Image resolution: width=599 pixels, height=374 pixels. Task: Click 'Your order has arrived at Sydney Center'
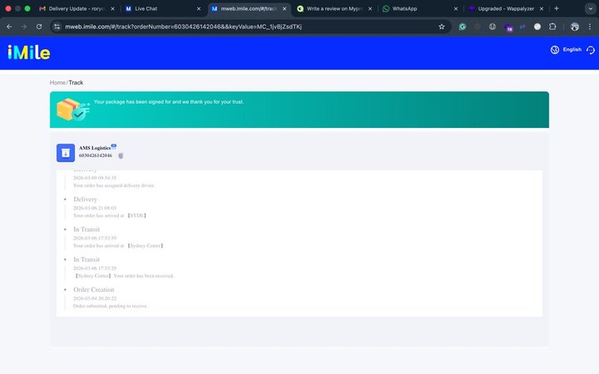click(x=119, y=246)
